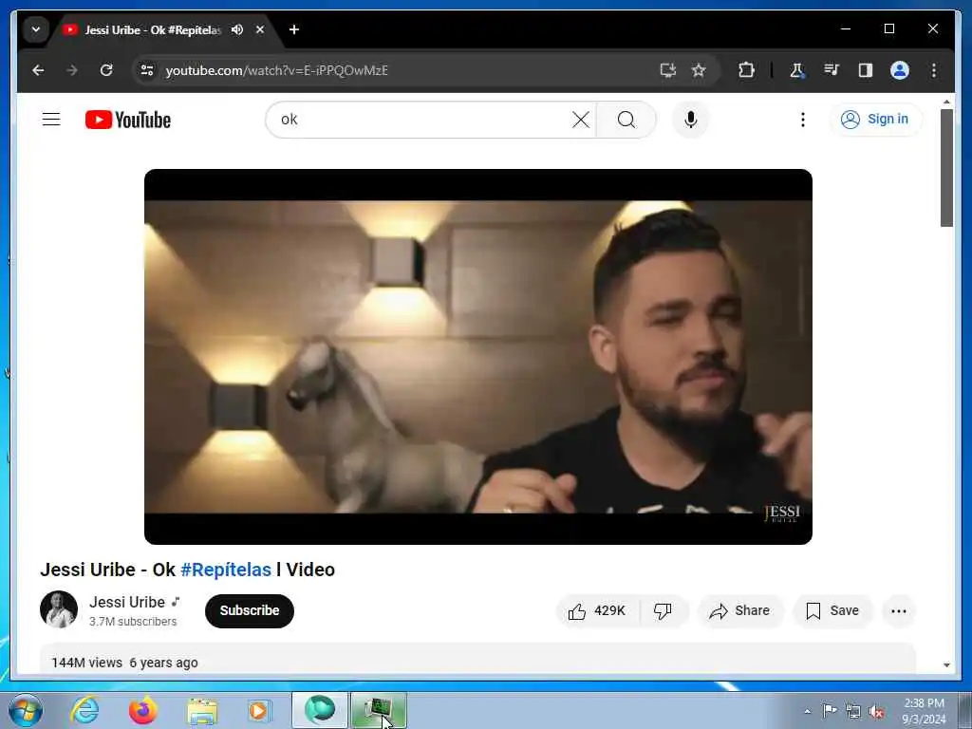Mute tab via speaker icon

pos(237,29)
